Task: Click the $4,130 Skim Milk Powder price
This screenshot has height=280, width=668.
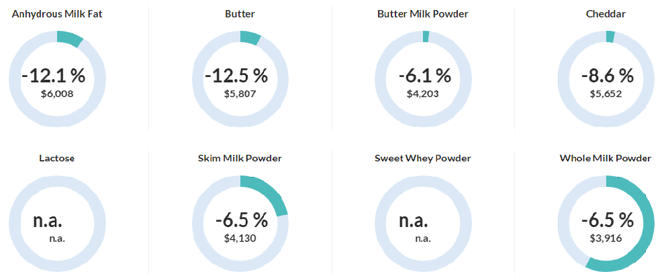Action: click(240, 238)
